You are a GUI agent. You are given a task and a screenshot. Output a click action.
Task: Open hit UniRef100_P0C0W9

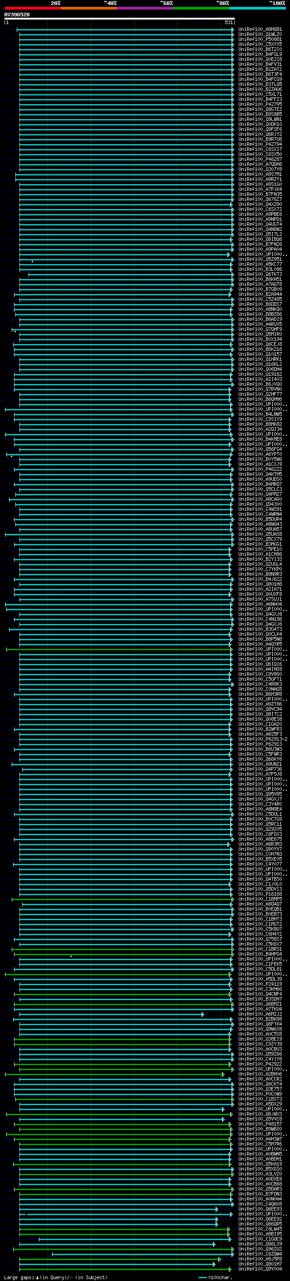click(260, 1094)
